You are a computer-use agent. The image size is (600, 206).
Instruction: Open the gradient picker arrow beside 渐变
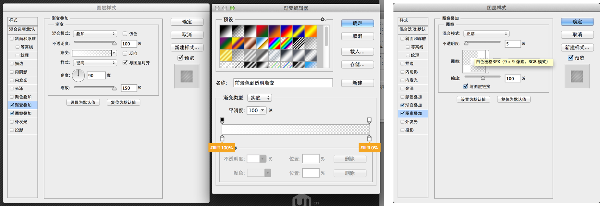(x=114, y=53)
